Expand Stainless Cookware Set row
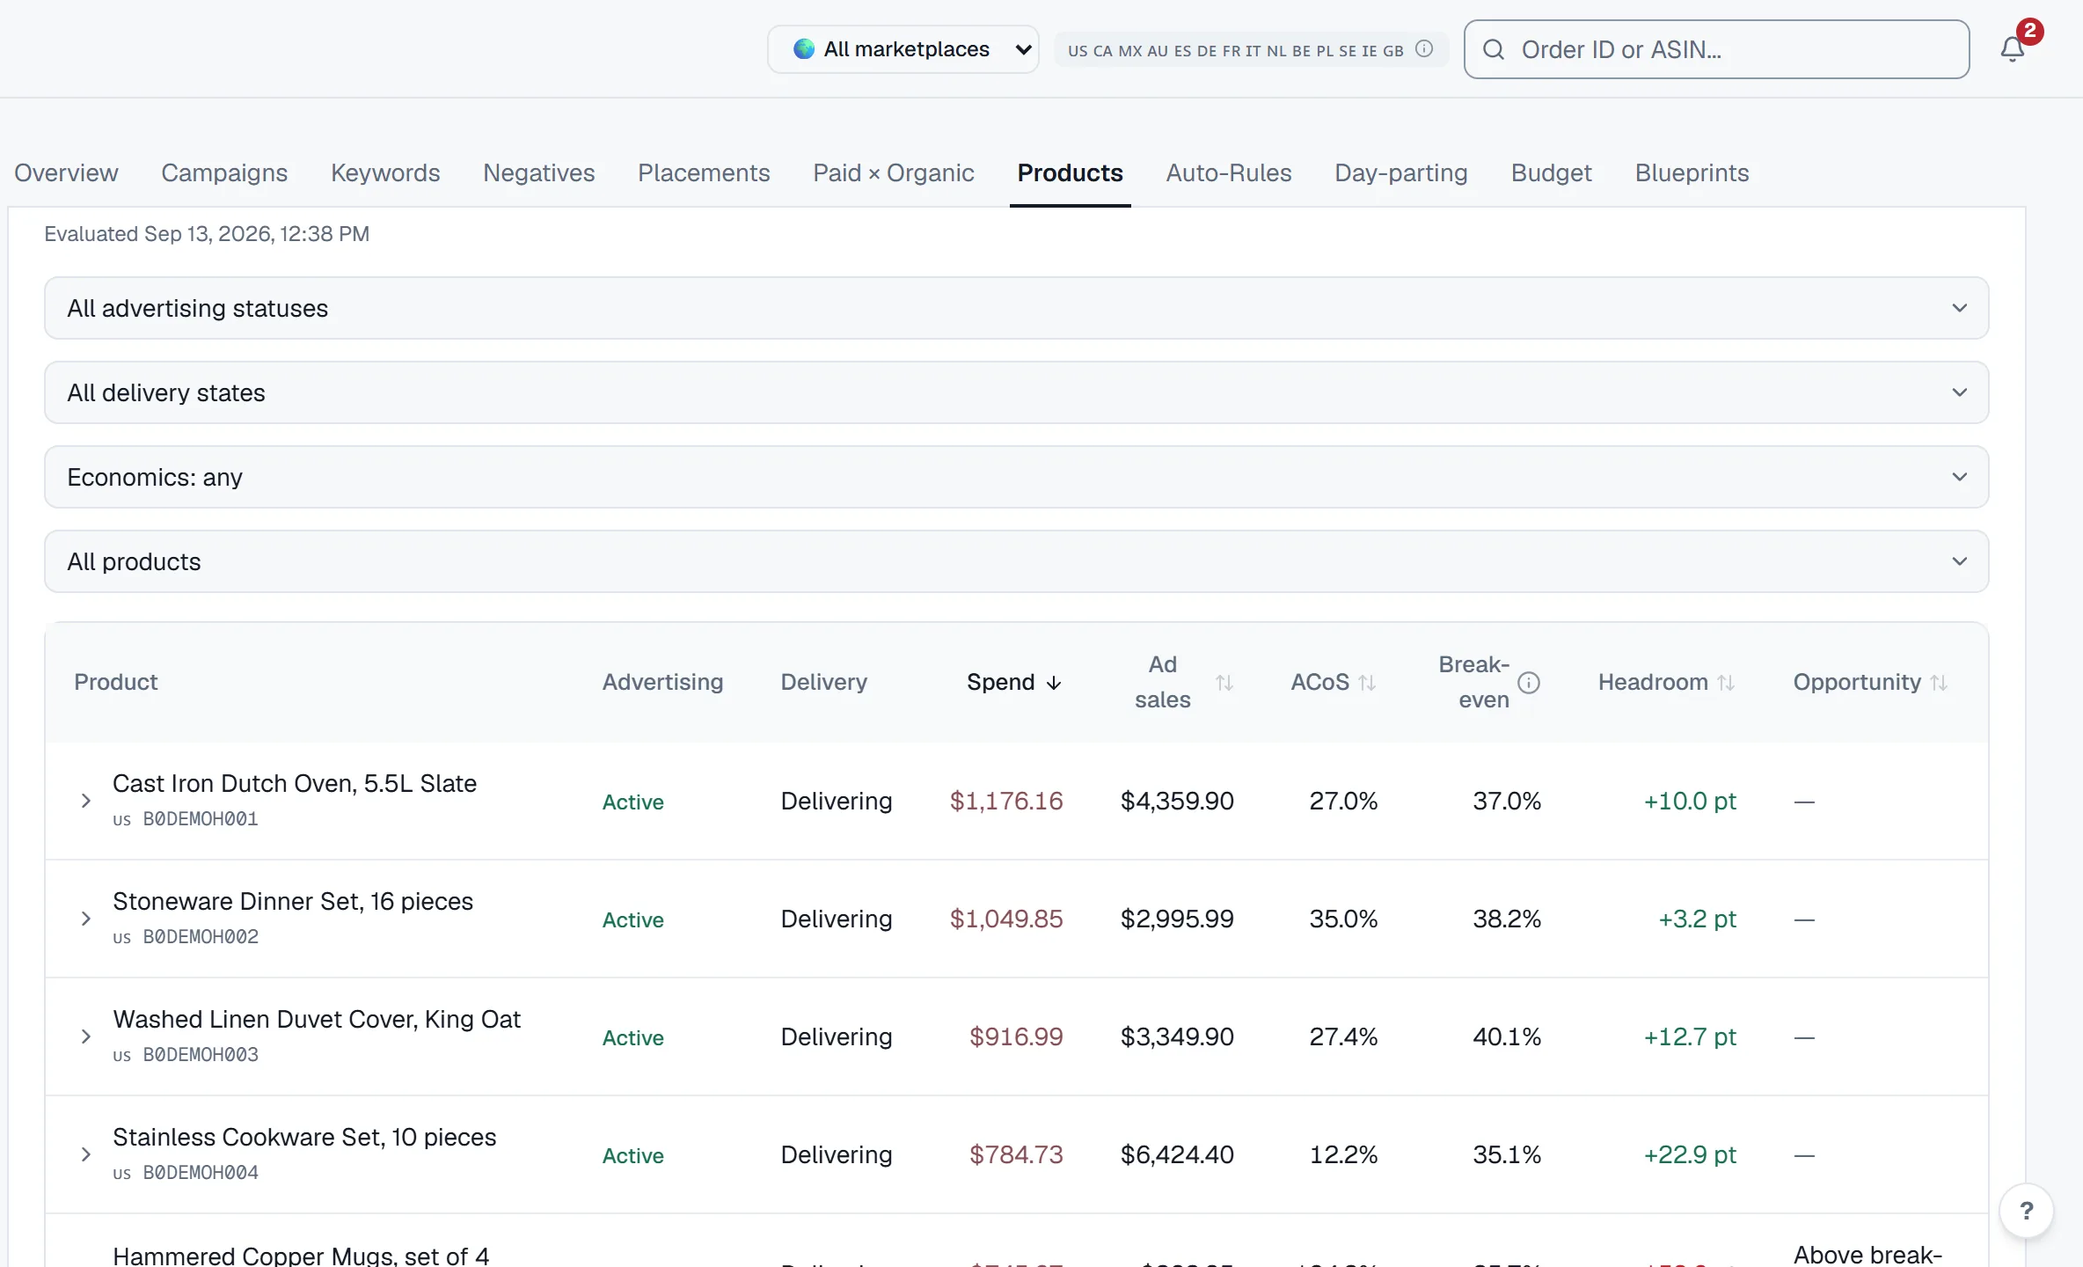Viewport: 2083px width, 1267px height. click(x=85, y=1154)
